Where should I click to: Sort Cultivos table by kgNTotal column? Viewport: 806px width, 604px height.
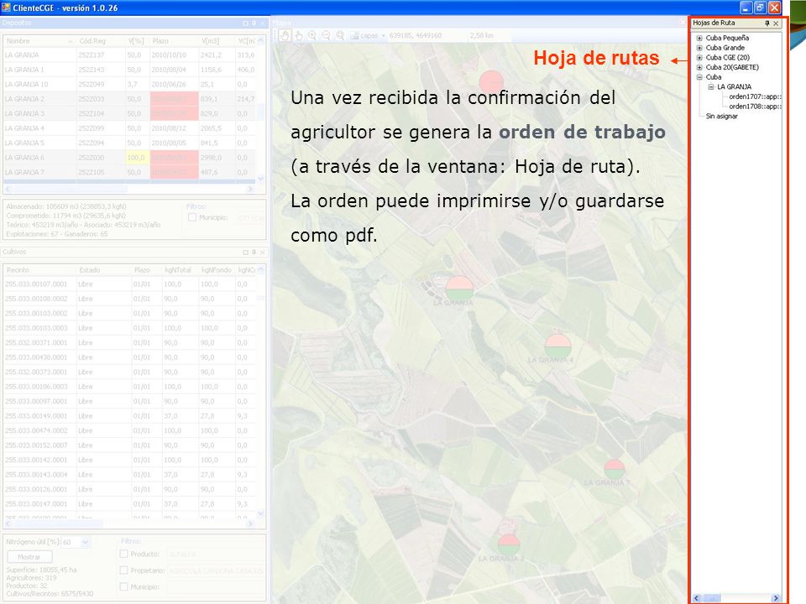(x=181, y=269)
